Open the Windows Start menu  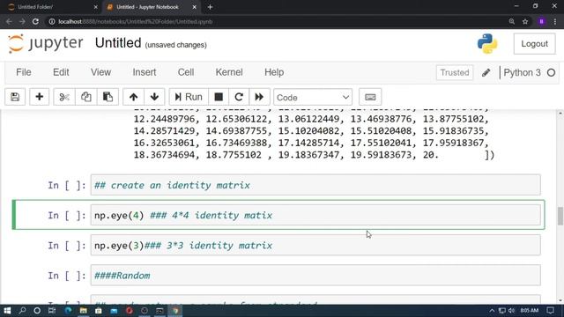7,311
